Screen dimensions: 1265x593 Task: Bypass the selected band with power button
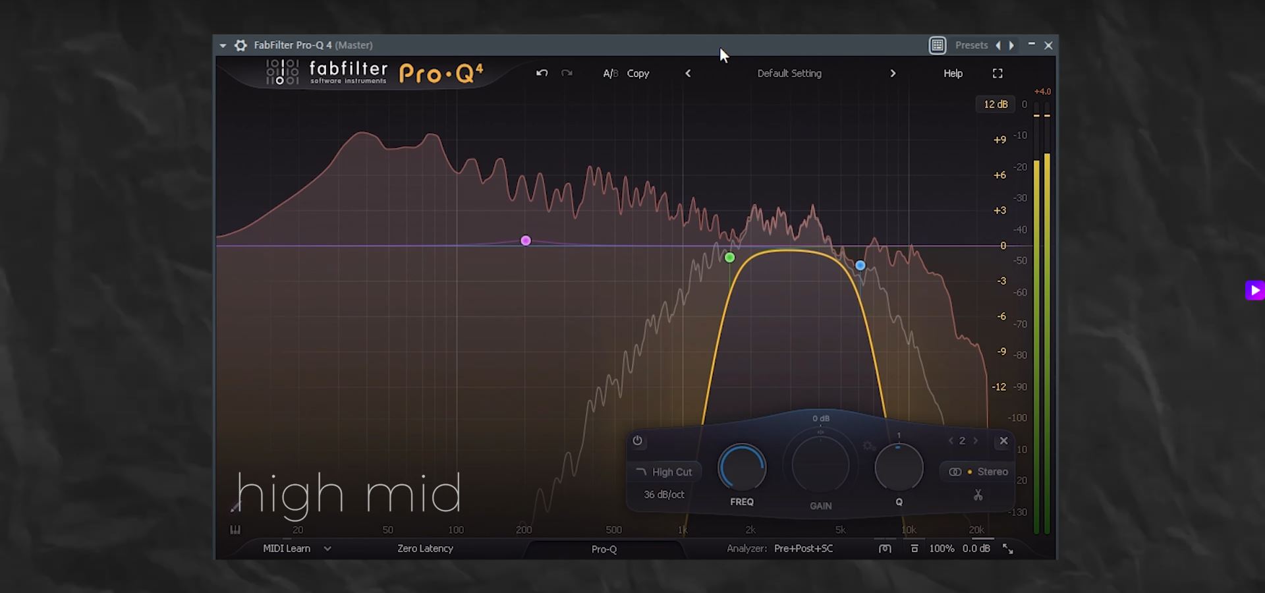(x=637, y=441)
